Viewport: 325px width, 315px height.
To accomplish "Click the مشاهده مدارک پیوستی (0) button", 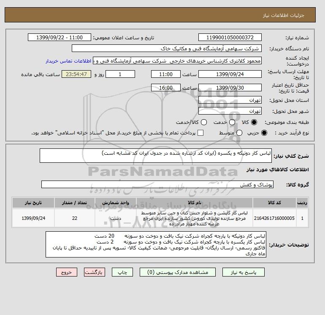I will click(x=178, y=272).
